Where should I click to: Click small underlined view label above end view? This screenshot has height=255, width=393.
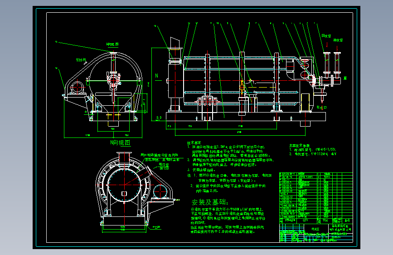[112, 44]
